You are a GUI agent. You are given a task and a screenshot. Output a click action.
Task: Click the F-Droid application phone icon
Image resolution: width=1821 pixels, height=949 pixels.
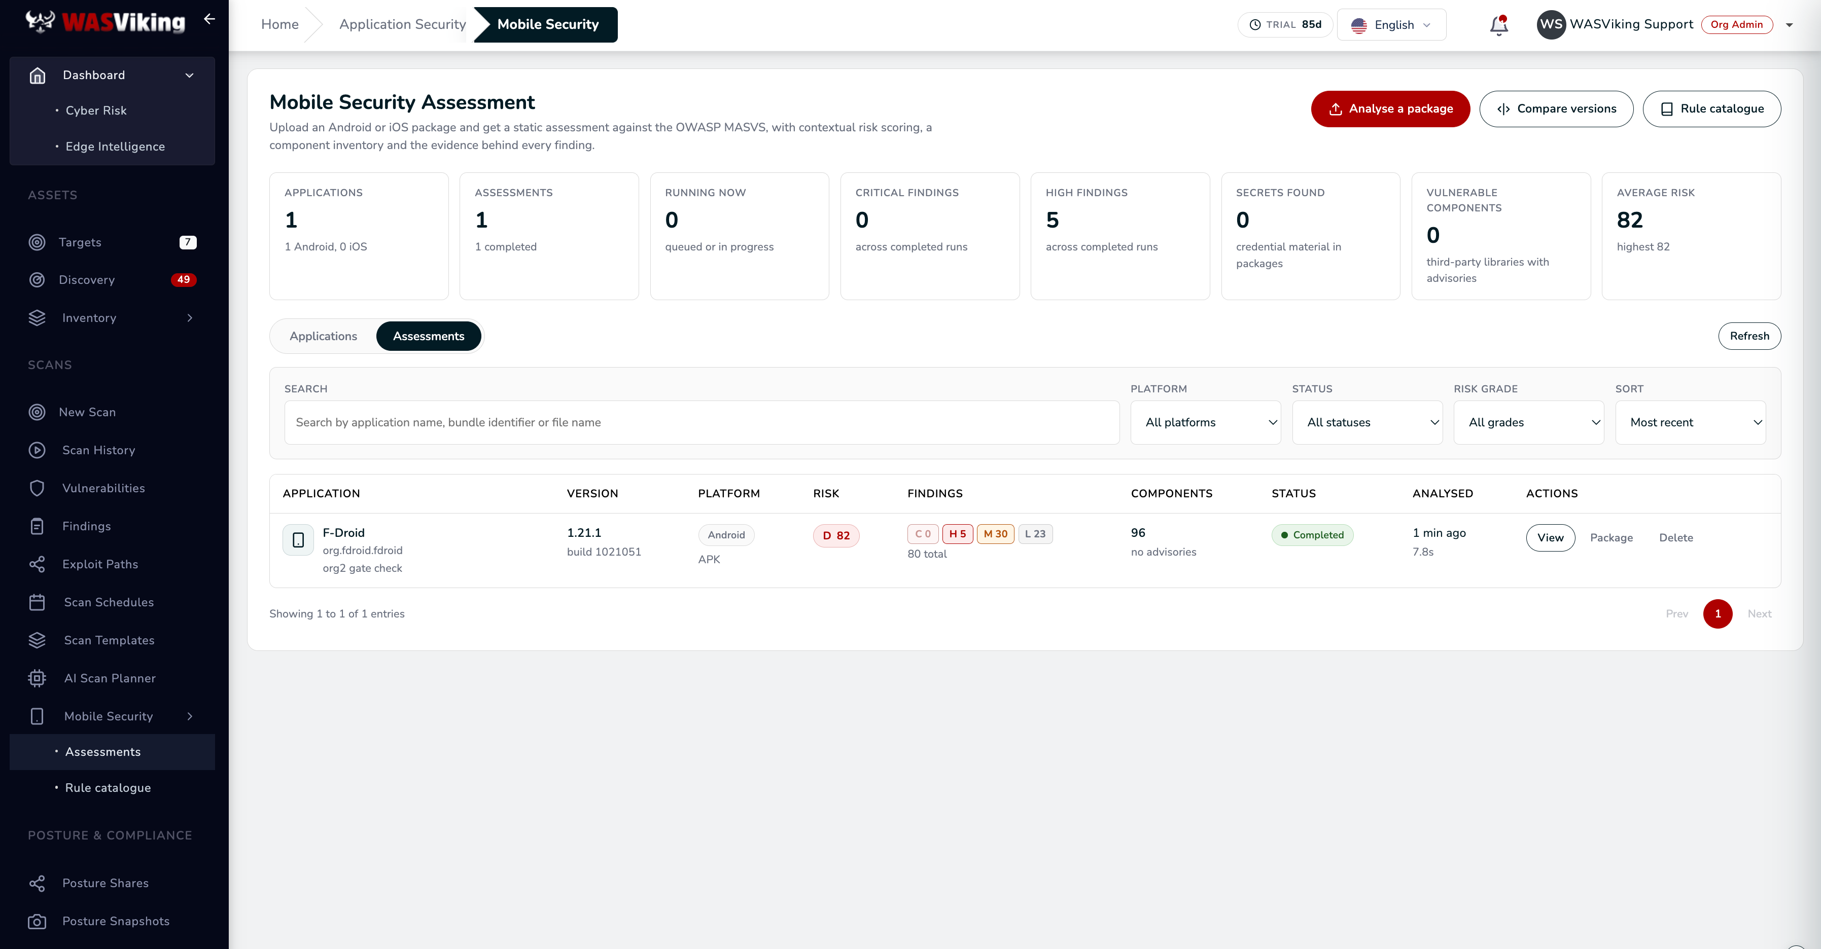[x=298, y=540]
